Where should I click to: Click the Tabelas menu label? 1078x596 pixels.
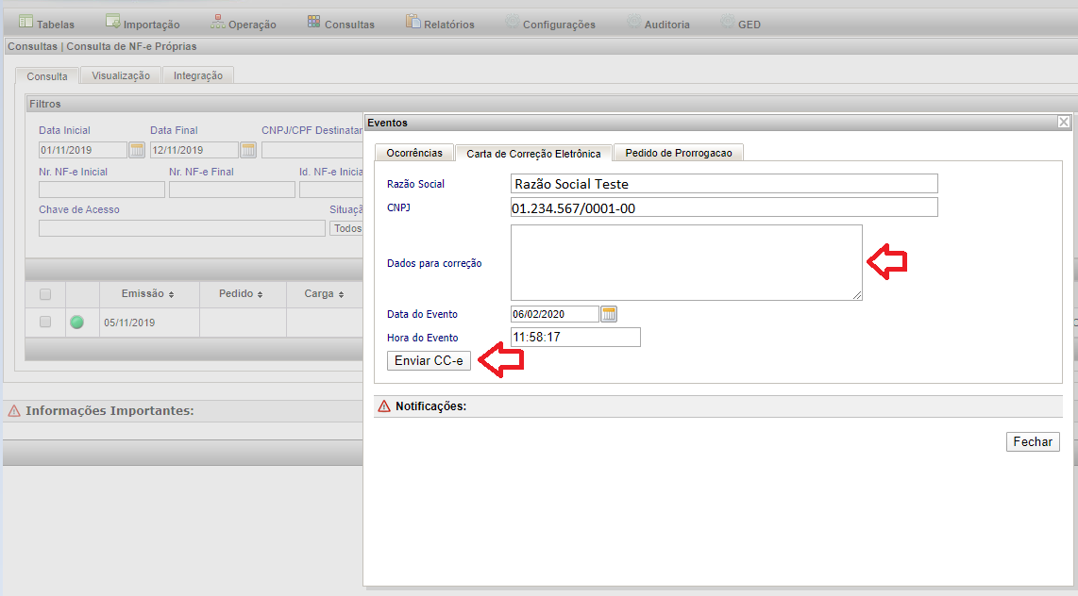(x=55, y=25)
